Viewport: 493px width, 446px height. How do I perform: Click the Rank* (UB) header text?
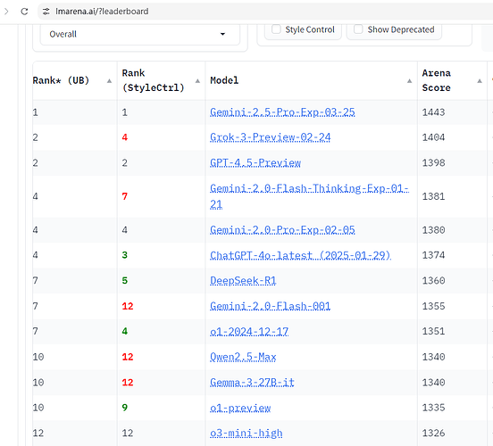click(x=61, y=80)
